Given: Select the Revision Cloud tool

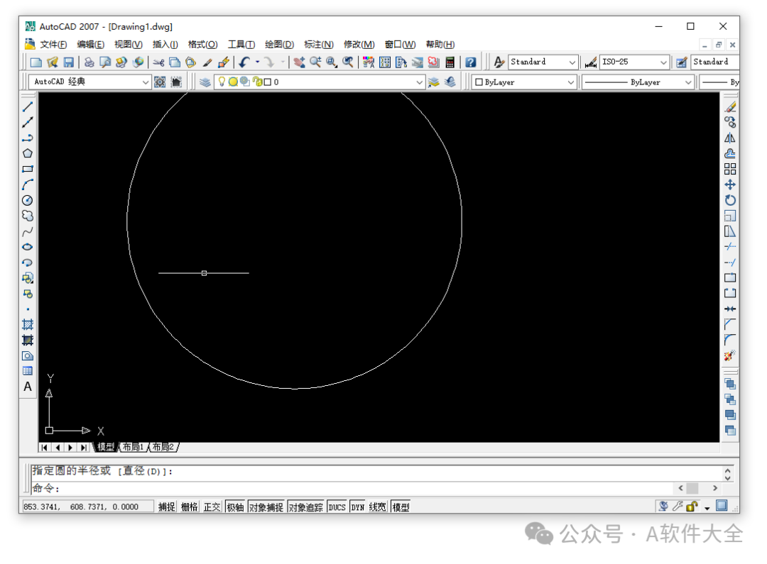Looking at the screenshot, I should click(x=28, y=216).
